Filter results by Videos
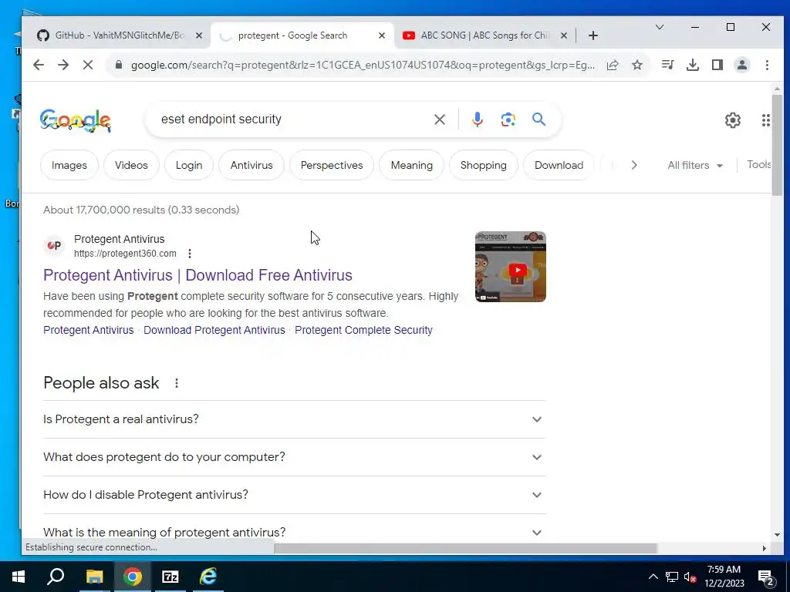 coord(131,165)
